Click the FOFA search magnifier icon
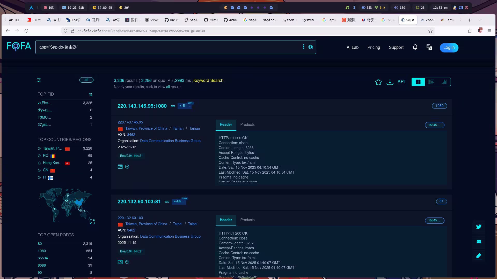The height and width of the screenshot is (279, 497). point(311,47)
